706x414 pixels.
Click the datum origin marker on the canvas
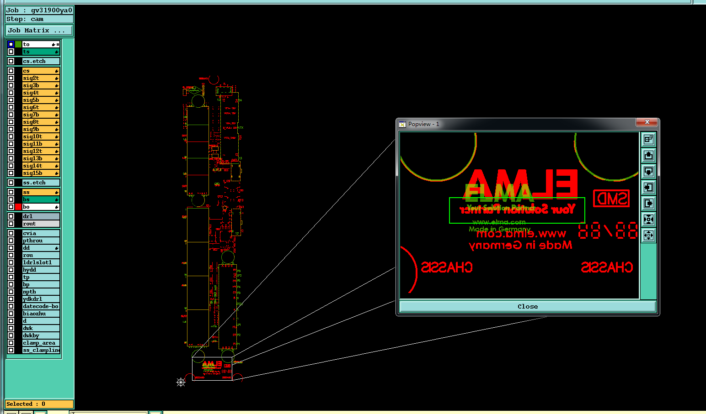coord(181,382)
